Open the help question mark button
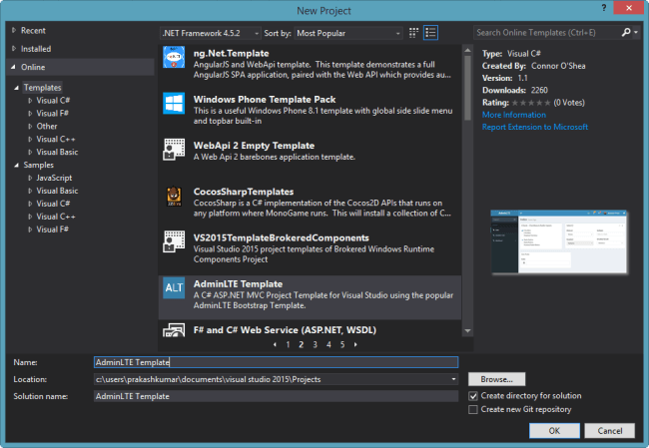The width and height of the screenshot is (649, 448). pos(604,8)
